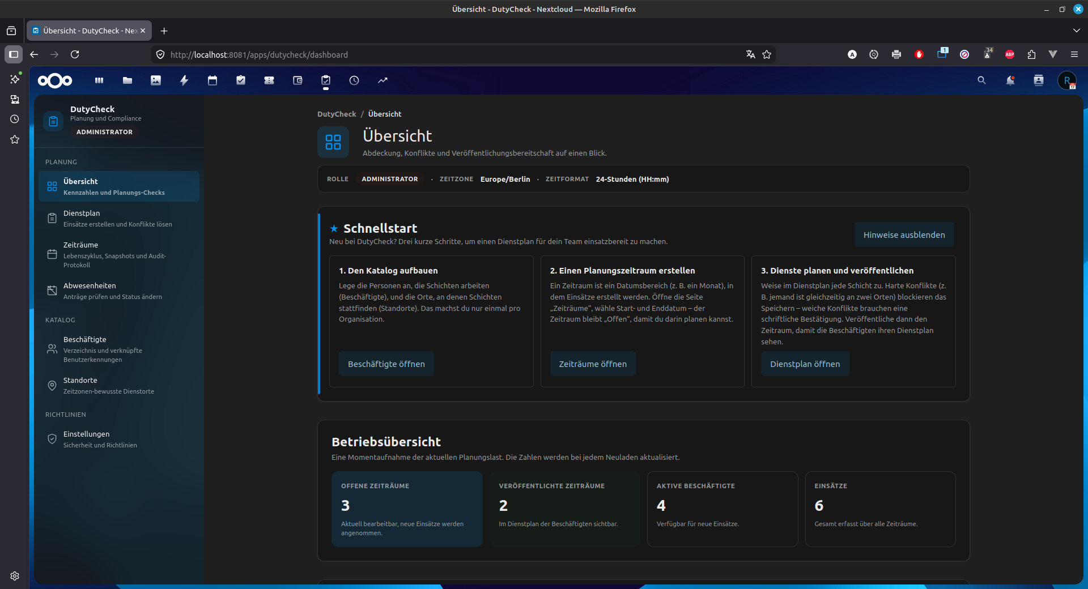Viewport: 1088px width, 589px height.
Task: Select the Veröffentlichte Zeiträume stat card
Action: point(564,509)
